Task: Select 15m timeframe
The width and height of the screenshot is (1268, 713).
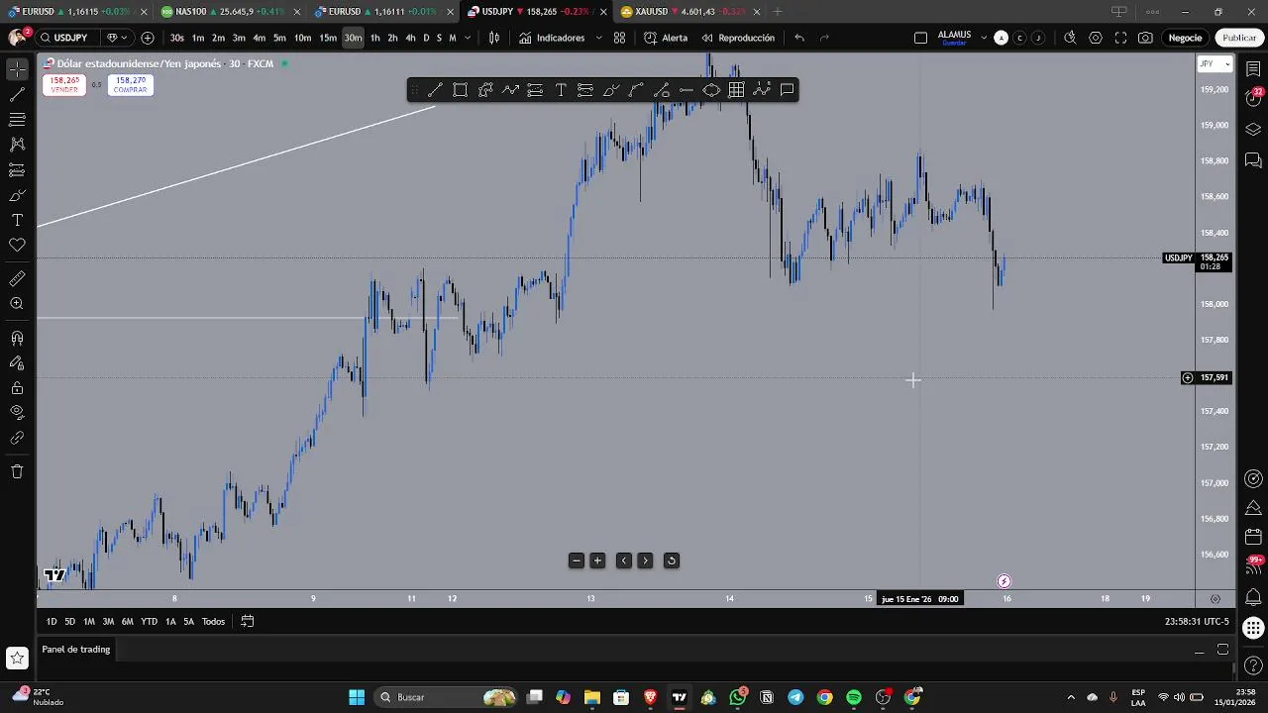Action: pyautogui.click(x=328, y=38)
